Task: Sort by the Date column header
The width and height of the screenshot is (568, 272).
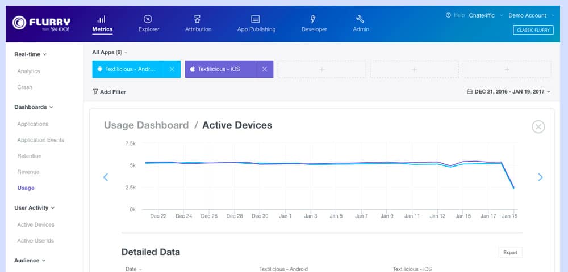Action: pyautogui.click(x=133, y=269)
